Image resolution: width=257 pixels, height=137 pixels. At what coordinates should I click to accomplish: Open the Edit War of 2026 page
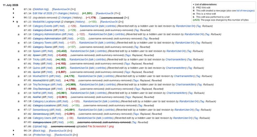point(42,13)
